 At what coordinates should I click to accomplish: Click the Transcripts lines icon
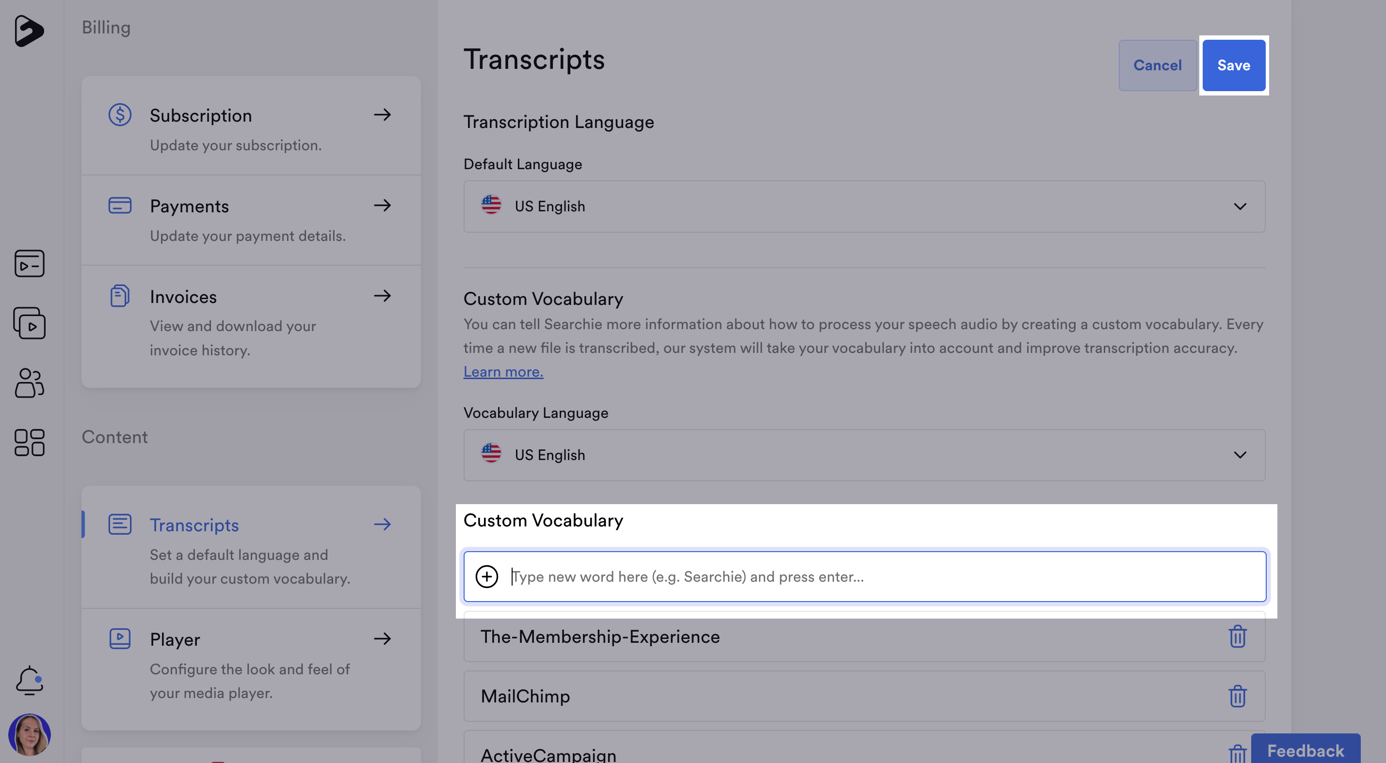(x=120, y=525)
